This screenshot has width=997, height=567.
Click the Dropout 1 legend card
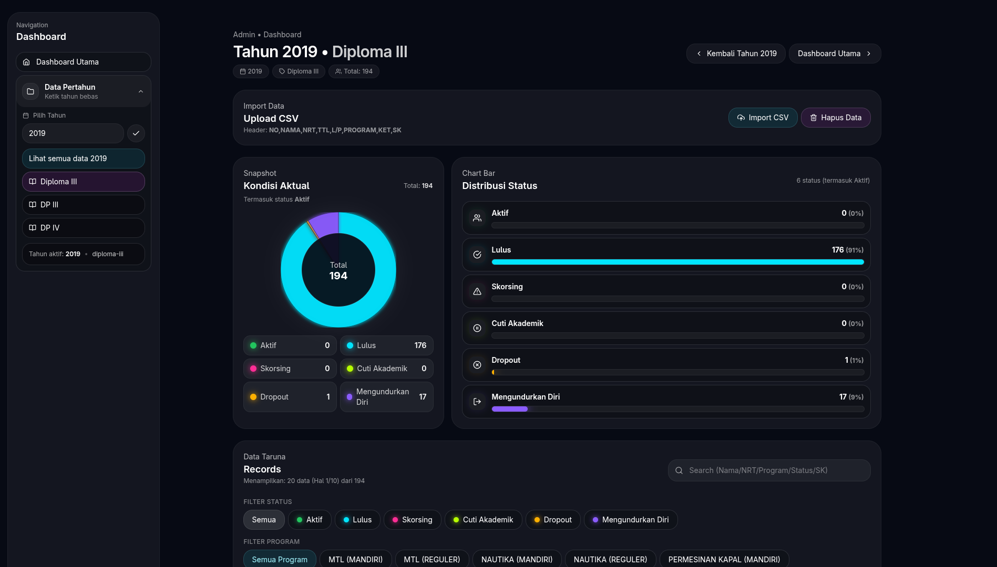pos(290,397)
